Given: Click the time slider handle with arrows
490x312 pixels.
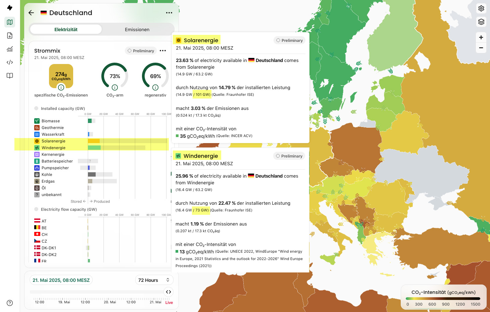Looking at the screenshot, I should coord(168,292).
